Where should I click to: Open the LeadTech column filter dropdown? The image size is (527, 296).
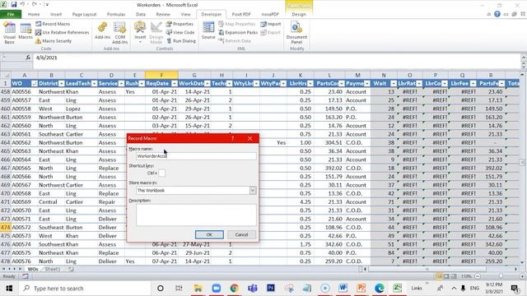click(x=94, y=84)
